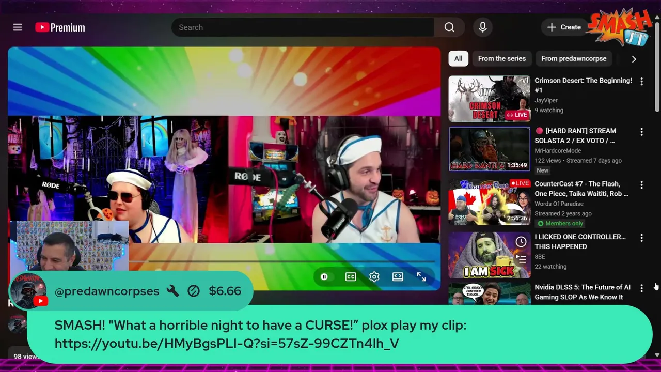The image size is (661, 372).
Task: Open the Create menu button
Action: pyautogui.click(x=564, y=27)
